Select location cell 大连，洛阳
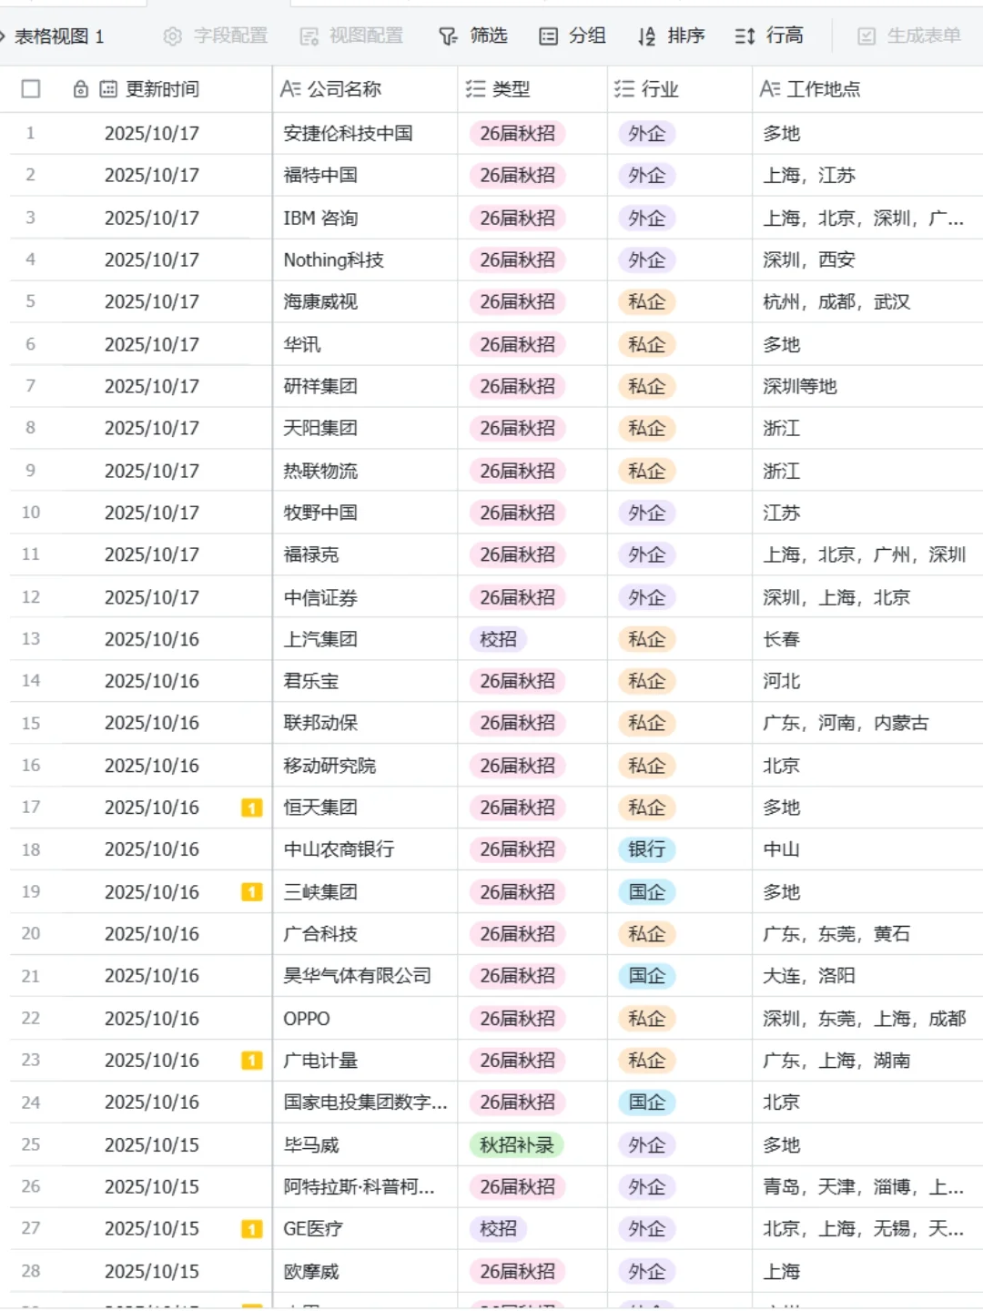Image resolution: width=983 pixels, height=1311 pixels. click(x=867, y=976)
